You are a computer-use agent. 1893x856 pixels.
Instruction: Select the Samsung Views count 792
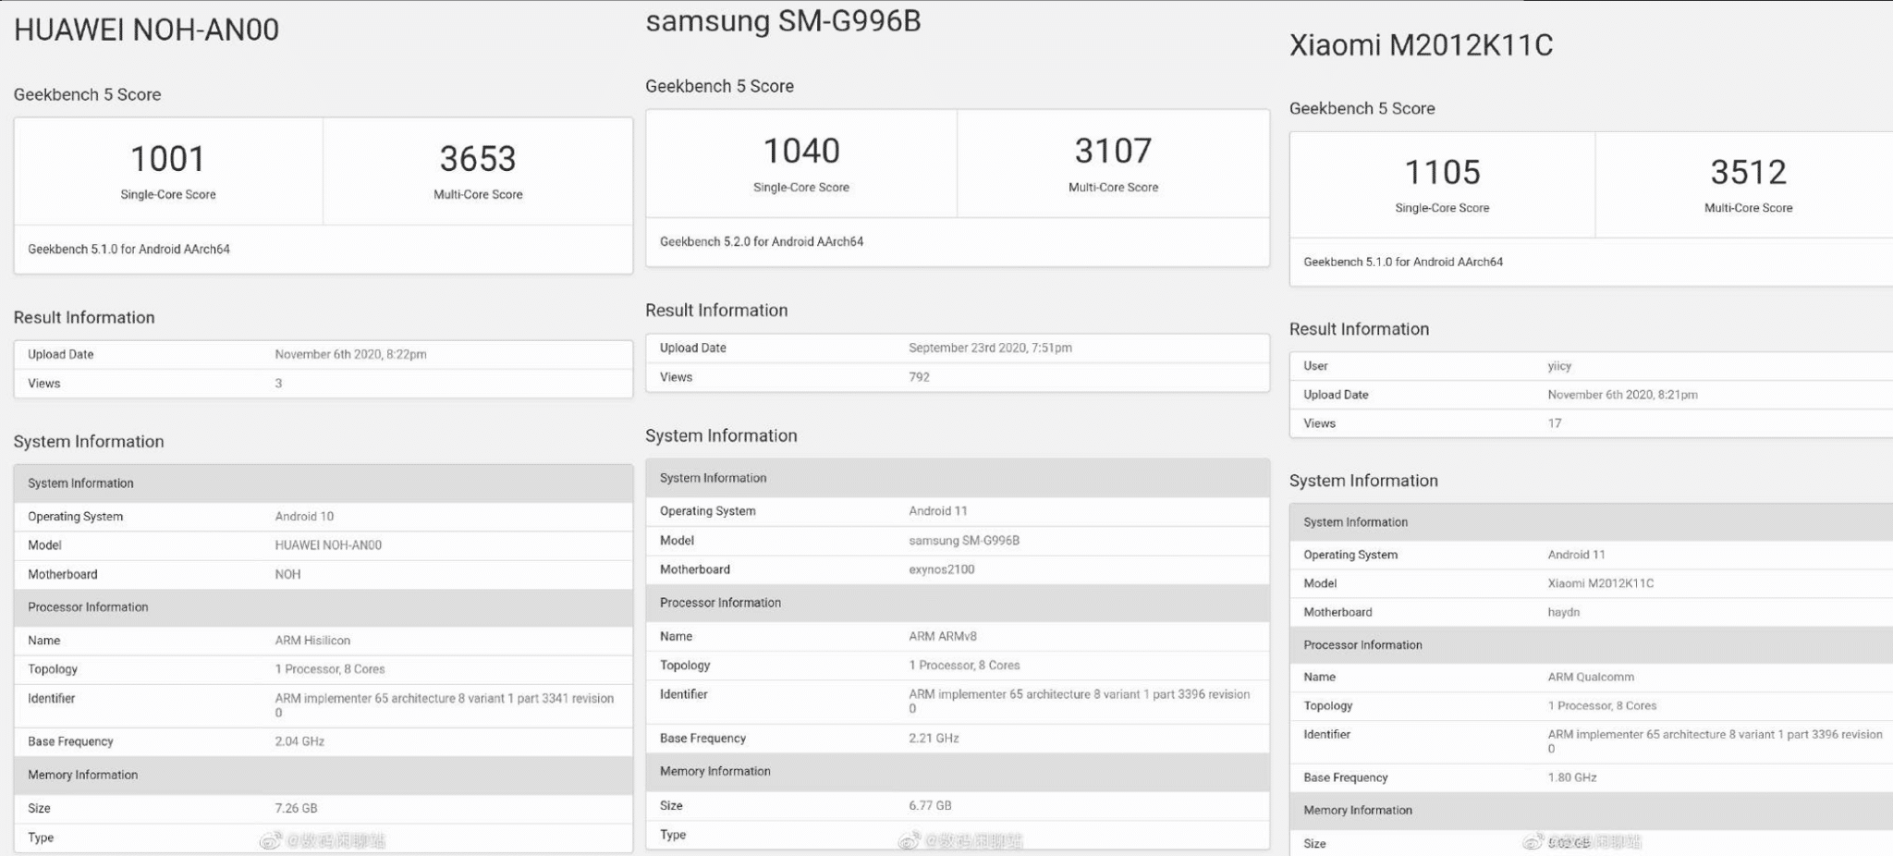(919, 377)
